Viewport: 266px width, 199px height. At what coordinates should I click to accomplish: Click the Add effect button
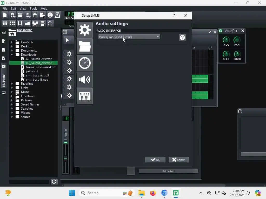coord(168,171)
